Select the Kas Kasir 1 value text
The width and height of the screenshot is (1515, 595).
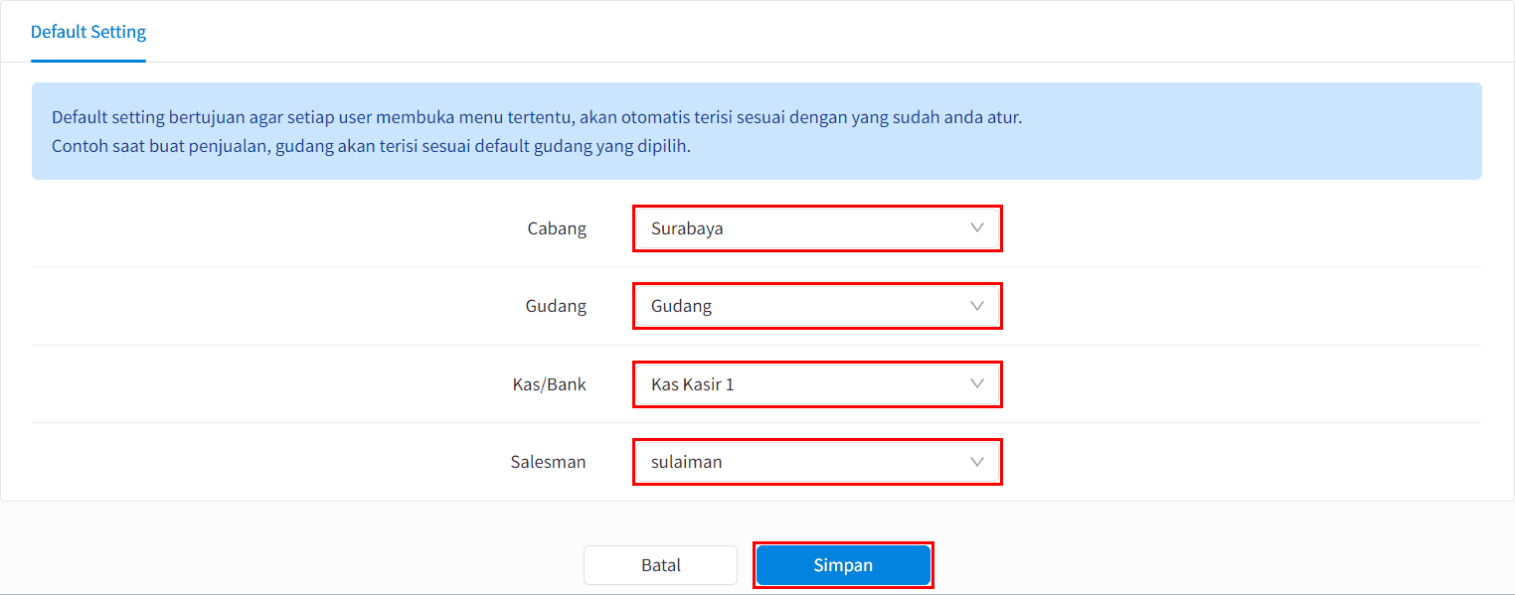tap(692, 383)
